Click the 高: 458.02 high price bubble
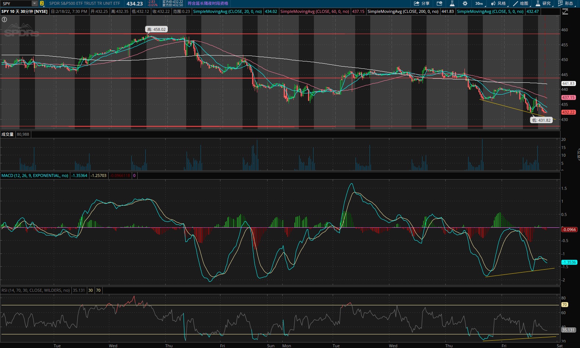 tap(156, 29)
